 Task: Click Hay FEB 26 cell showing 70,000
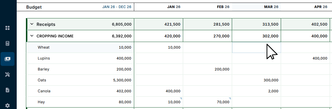(208, 102)
